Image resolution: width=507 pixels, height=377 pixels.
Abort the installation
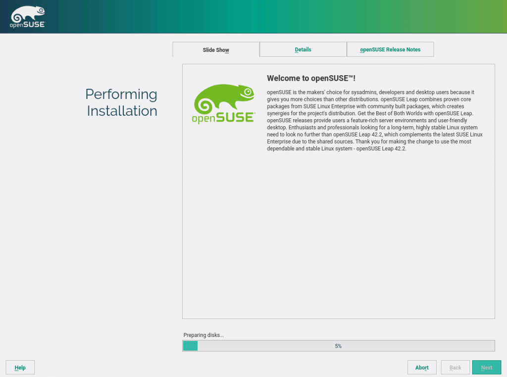(421, 367)
